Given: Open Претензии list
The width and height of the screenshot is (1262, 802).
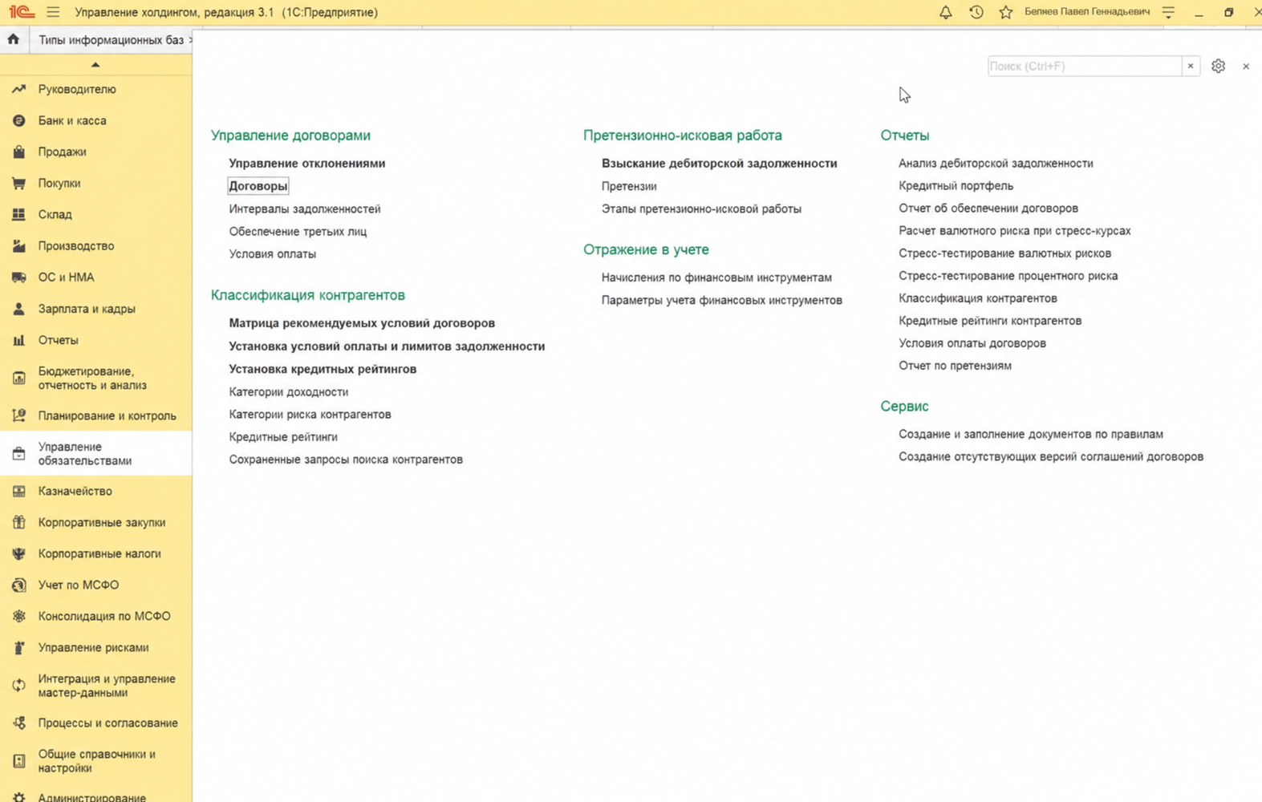Looking at the screenshot, I should [x=629, y=186].
